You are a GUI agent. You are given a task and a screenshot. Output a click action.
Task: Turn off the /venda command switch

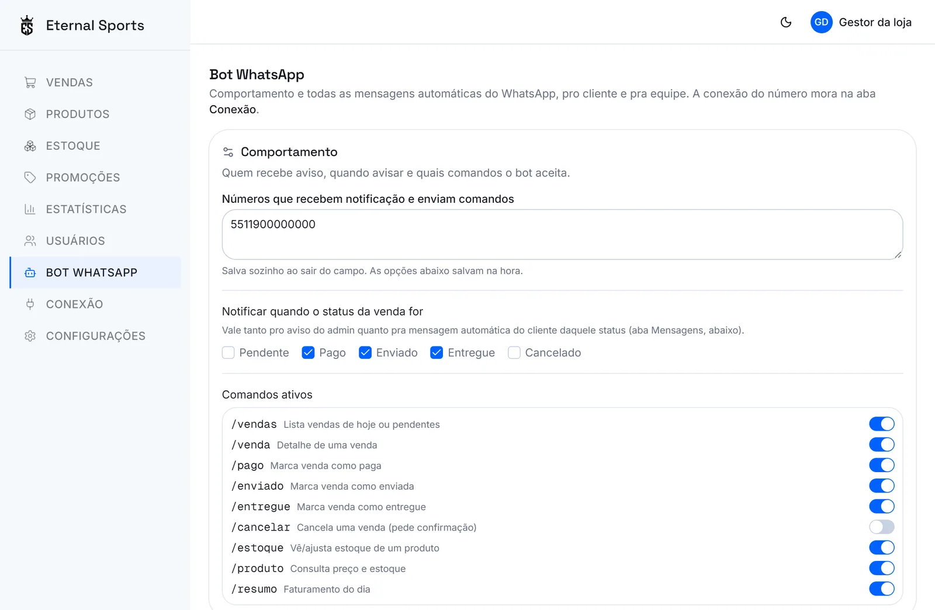882,445
